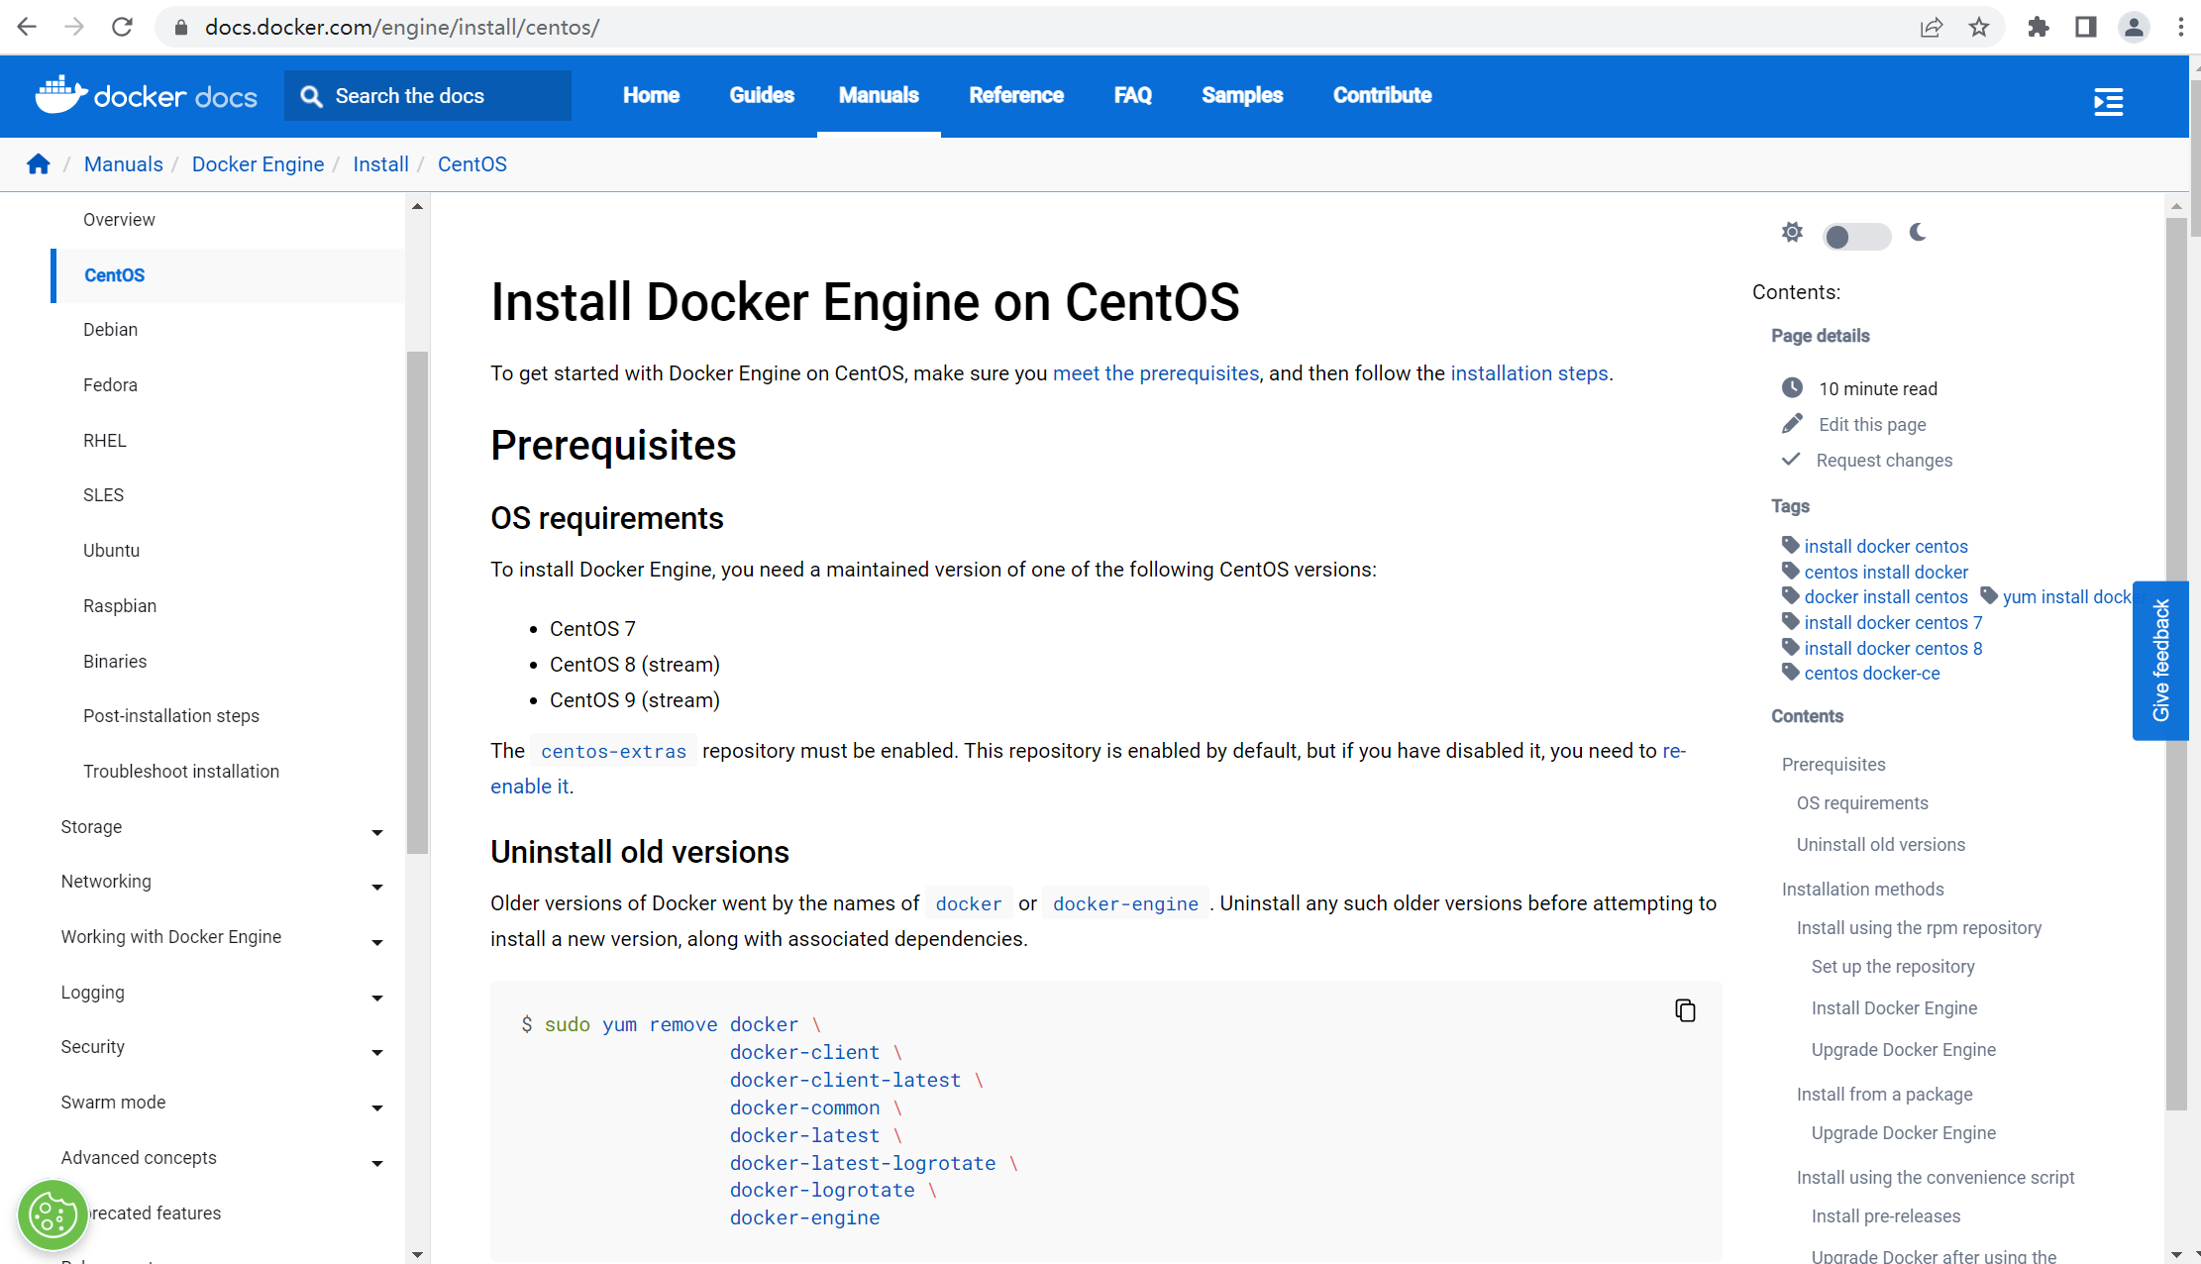2201x1264 pixels.
Task: Click the Request changes checkmark icon
Action: tap(1791, 459)
